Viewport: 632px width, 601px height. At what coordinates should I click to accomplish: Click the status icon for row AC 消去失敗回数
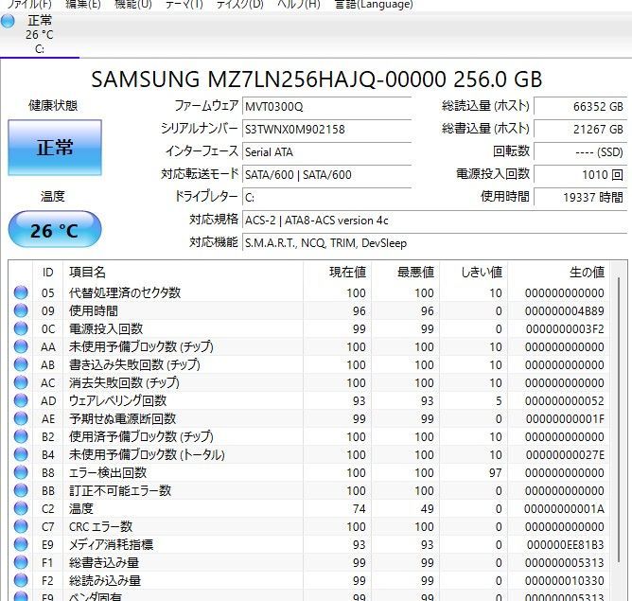click(21, 382)
